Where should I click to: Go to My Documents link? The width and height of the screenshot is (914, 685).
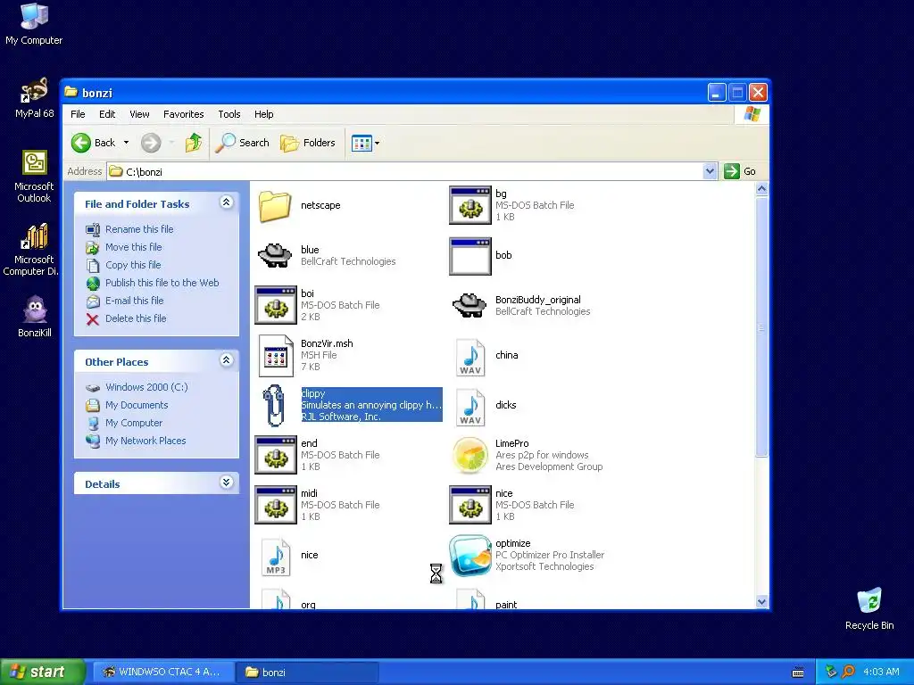[137, 406]
